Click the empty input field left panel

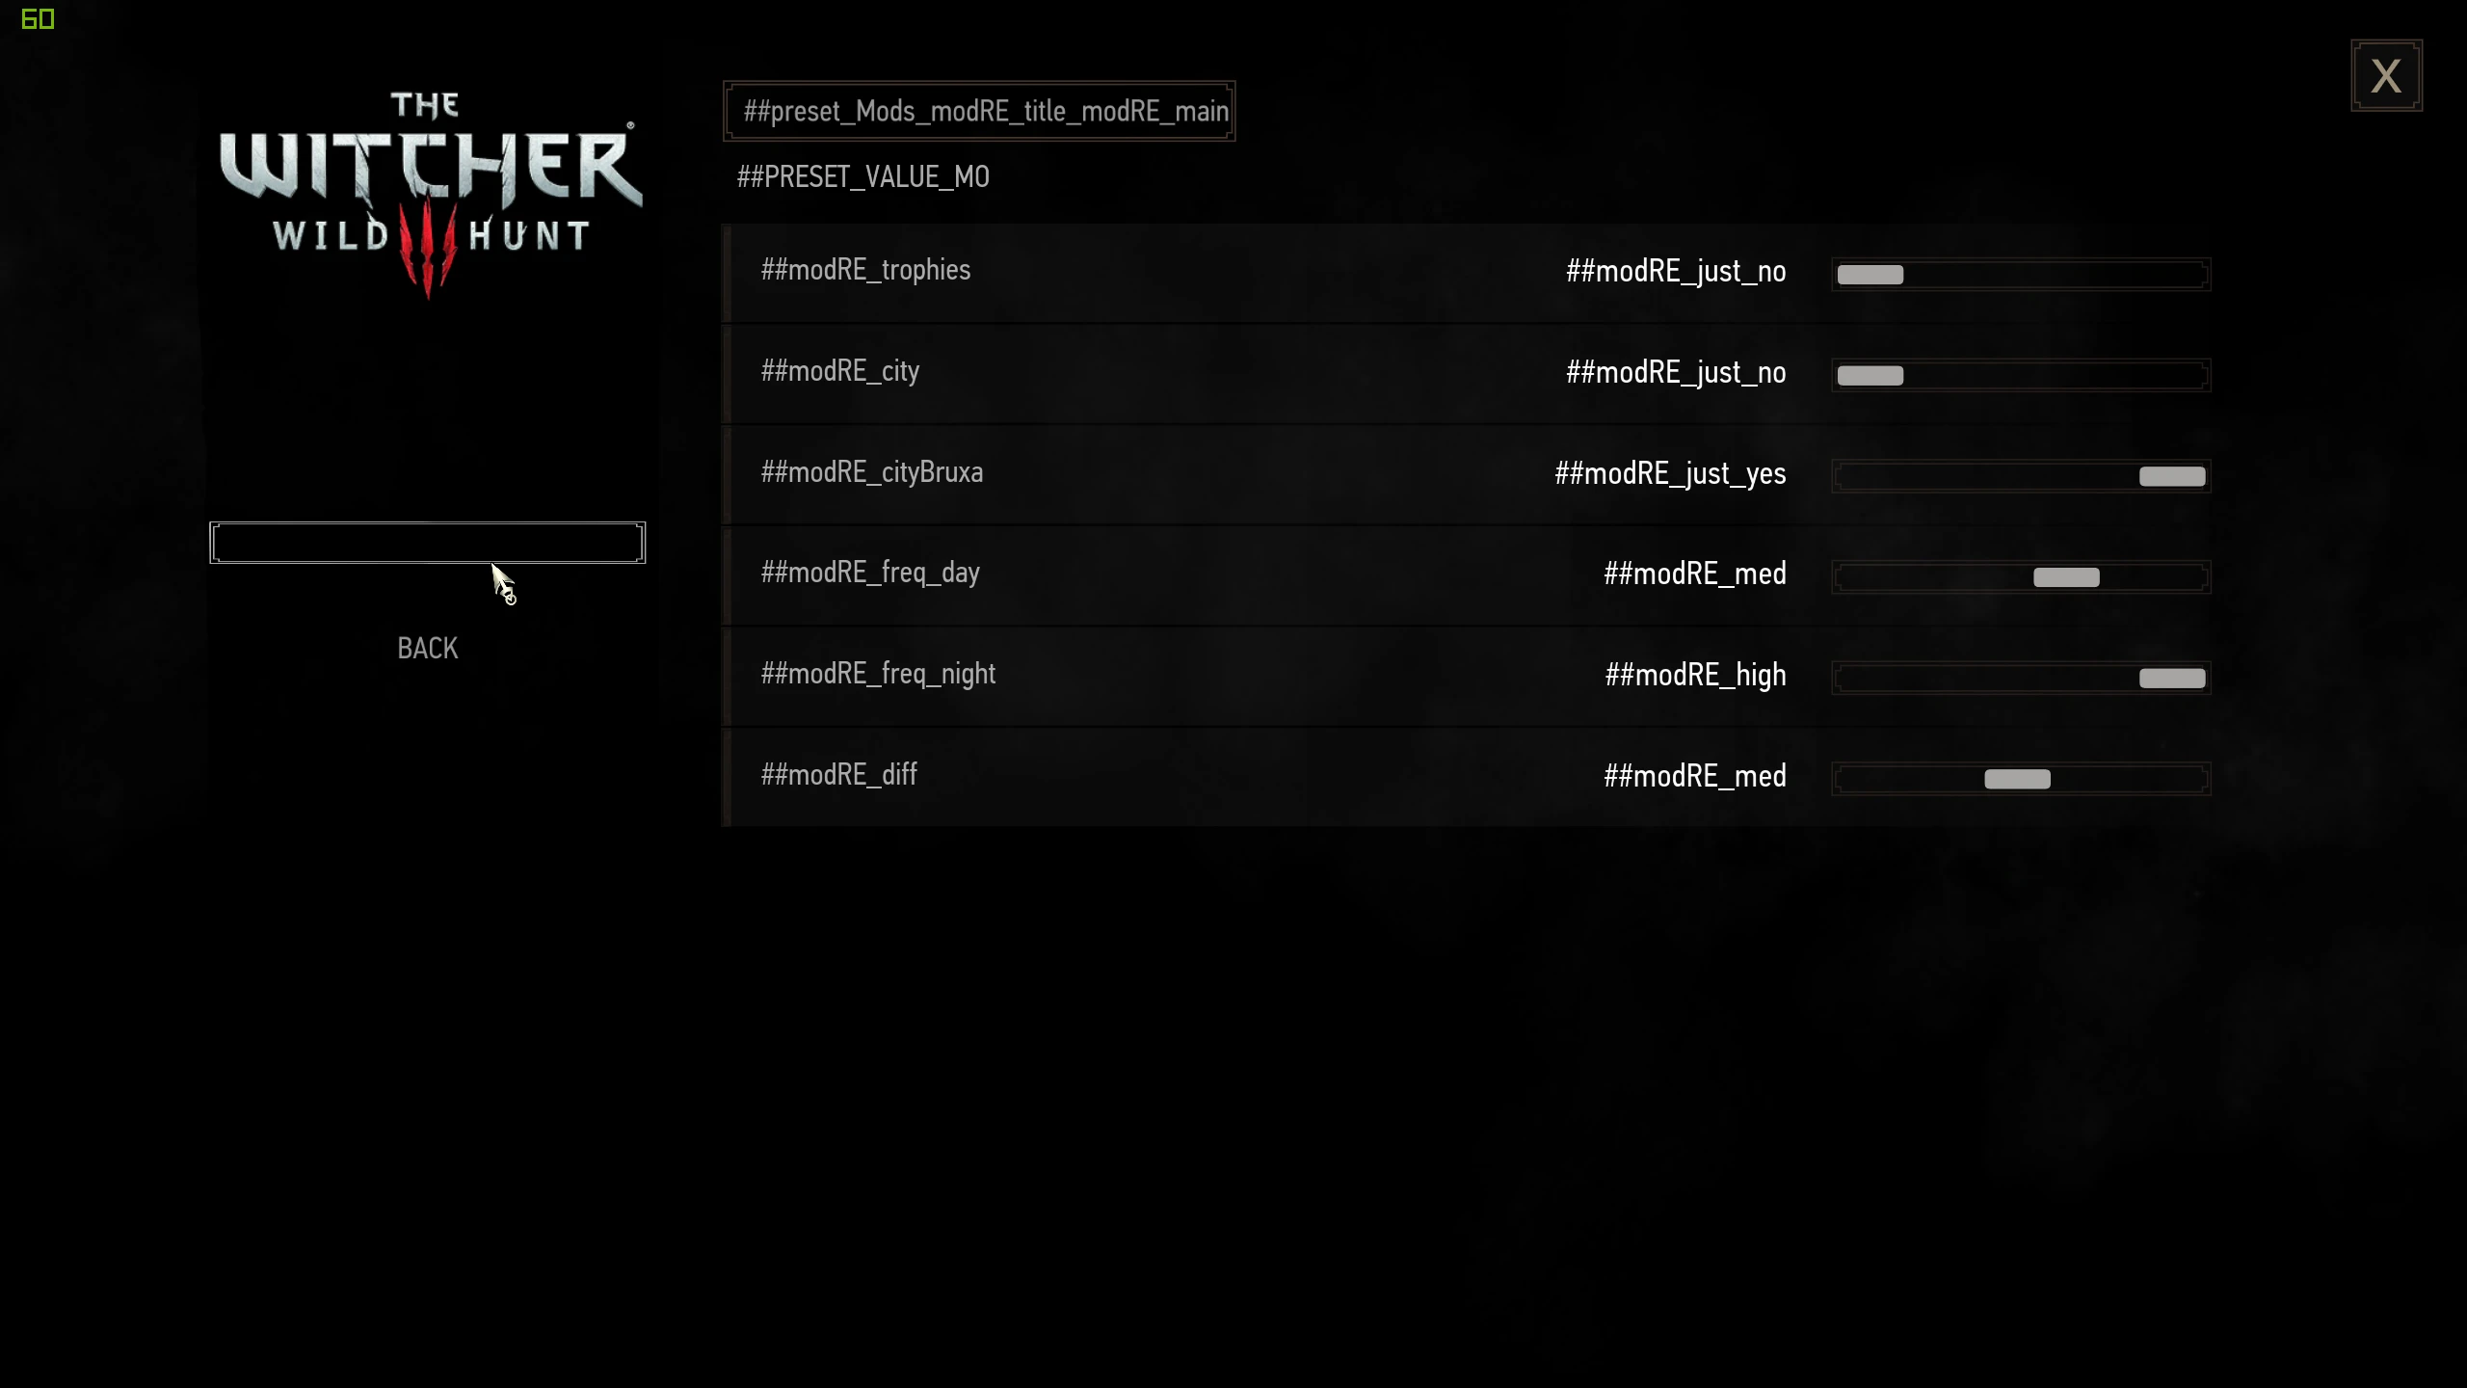click(427, 541)
